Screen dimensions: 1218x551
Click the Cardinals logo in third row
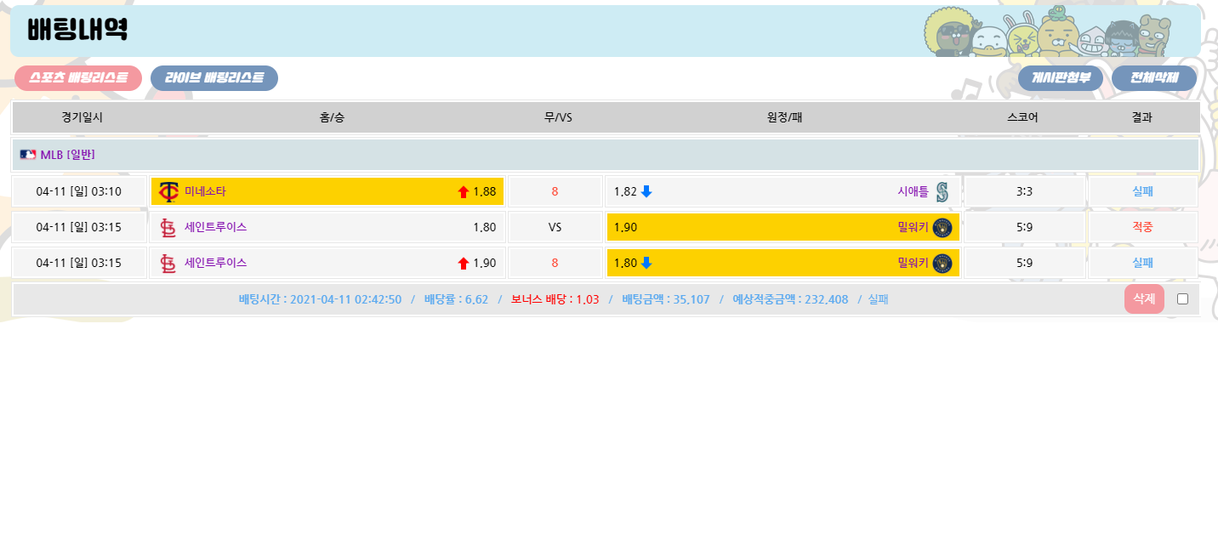[x=168, y=263]
